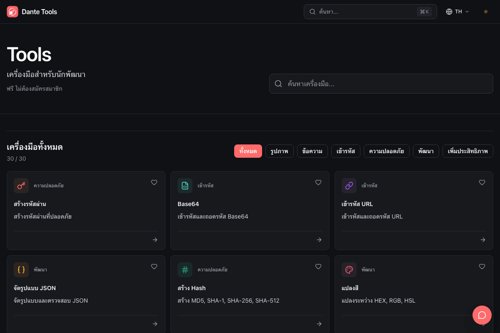Click the ⌘K shortcut badge
500x333 pixels.
point(424,12)
